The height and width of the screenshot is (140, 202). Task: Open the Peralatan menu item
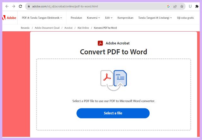76,18
